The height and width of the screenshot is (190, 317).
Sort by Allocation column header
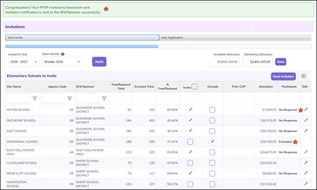click(266, 87)
